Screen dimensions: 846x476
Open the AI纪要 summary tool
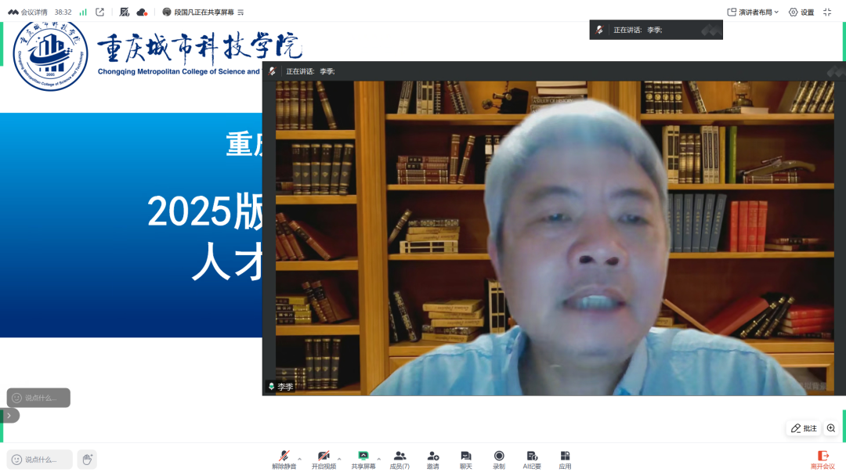pos(532,459)
